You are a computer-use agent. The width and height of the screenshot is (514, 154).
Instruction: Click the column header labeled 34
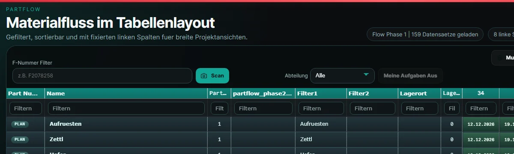[x=481, y=93]
